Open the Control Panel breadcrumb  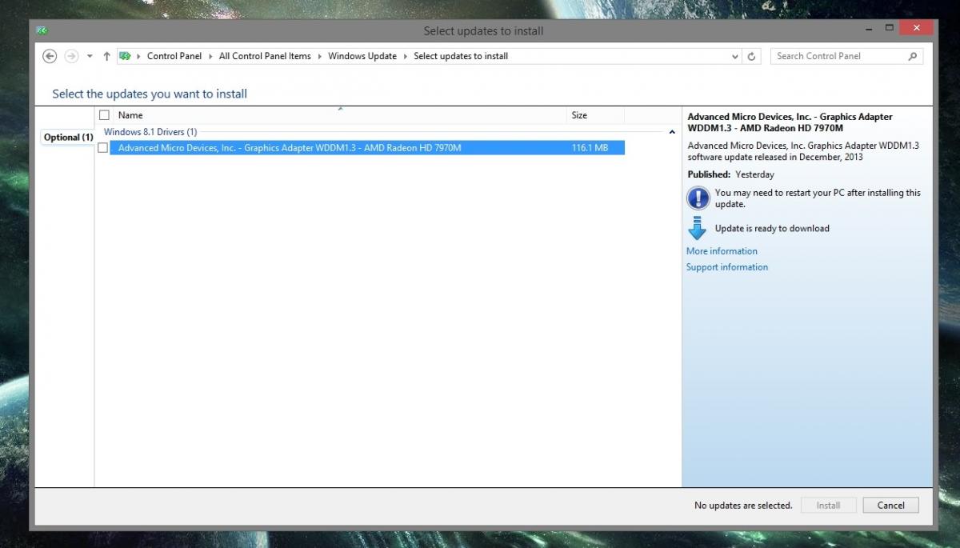[174, 56]
